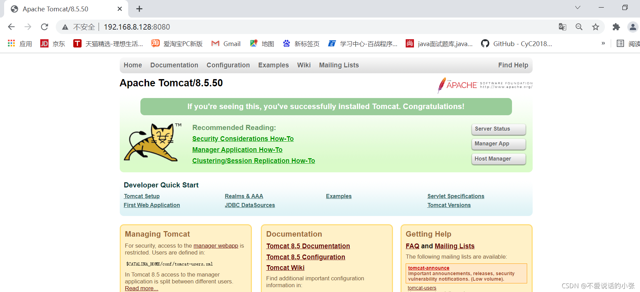Open the 天猫精选 bookmark
This screenshot has width=640, height=292.
pyautogui.click(x=108, y=44)
